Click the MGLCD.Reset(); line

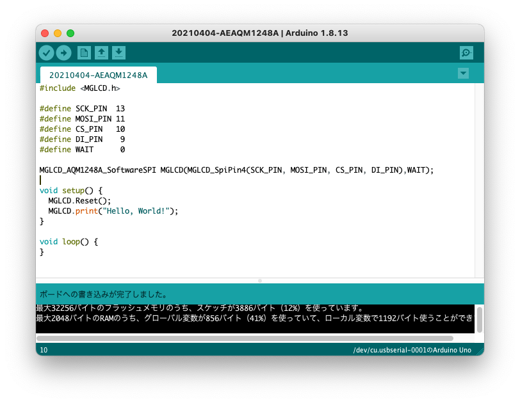79,201
